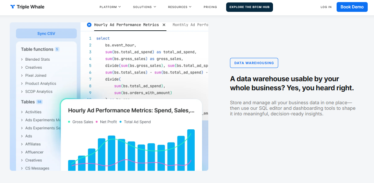The height and width of the screenshot is (183, 374).
Task: Click the 58 tables count badge
Action: pyautogui.click(x=39, y=102)
